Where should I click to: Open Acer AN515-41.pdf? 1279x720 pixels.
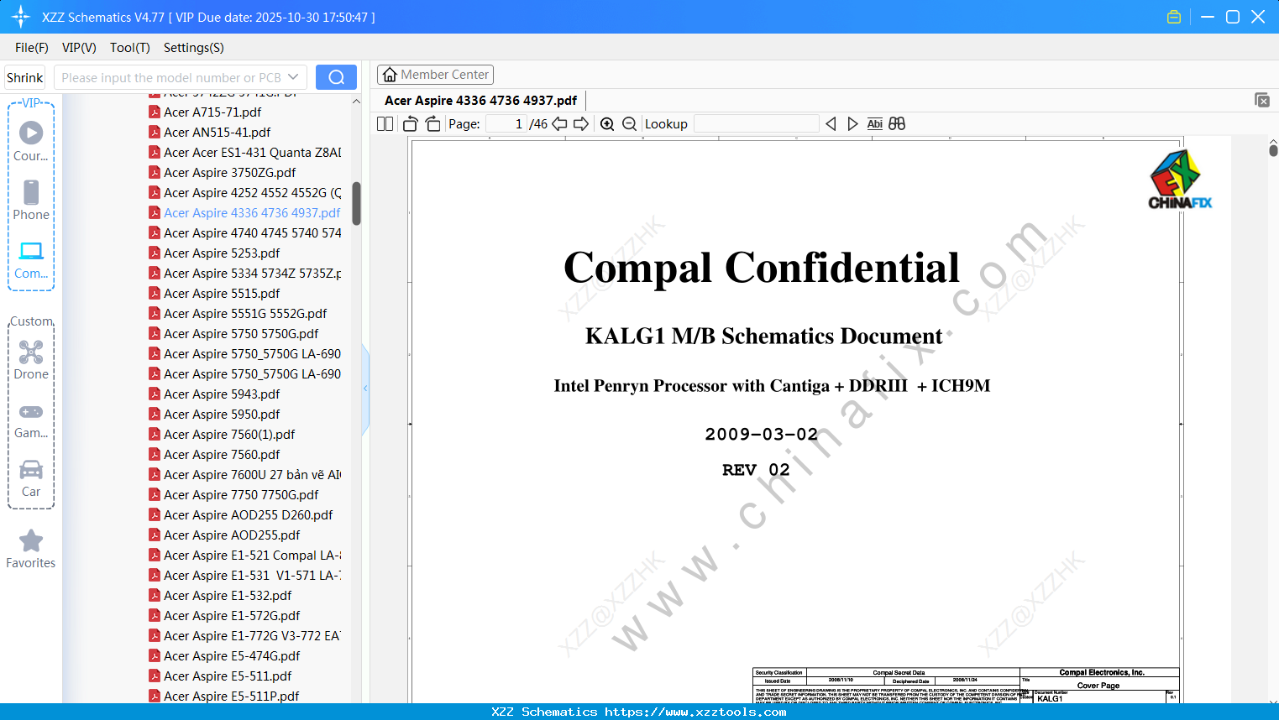tap(218, 132)
